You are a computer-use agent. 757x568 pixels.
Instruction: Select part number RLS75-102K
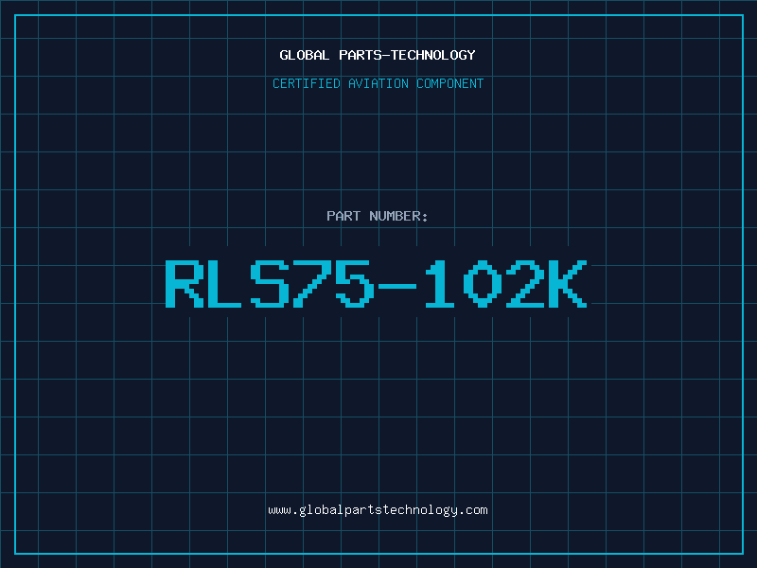(376, 284)
